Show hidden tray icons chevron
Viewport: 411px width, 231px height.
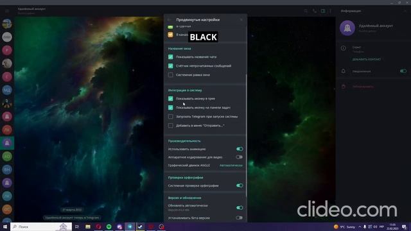(360, 227)
